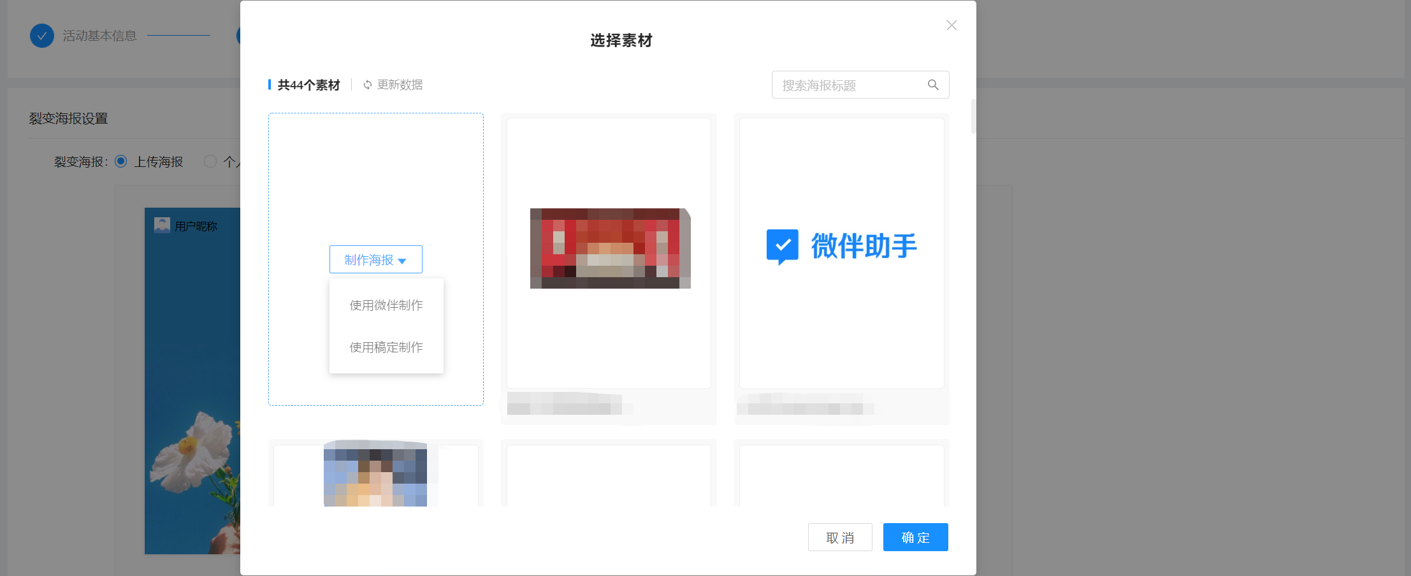The width and height of the screenshot is (1411, 576).
Task: Click the 活动基本信息 step label
Action: pos(99,36)
